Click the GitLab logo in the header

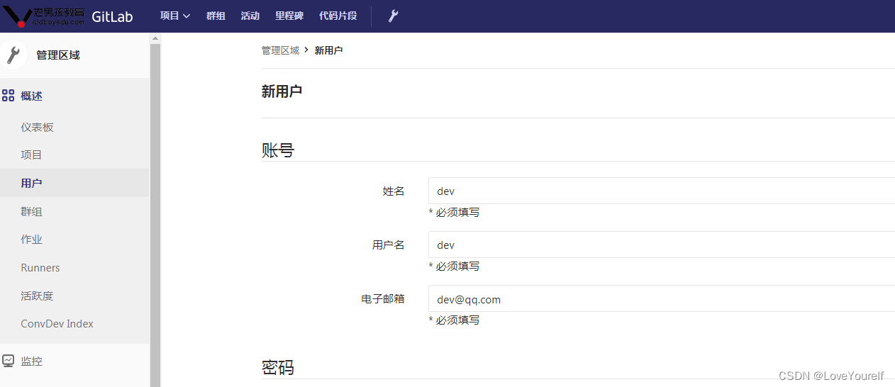(x=44, y=16)
